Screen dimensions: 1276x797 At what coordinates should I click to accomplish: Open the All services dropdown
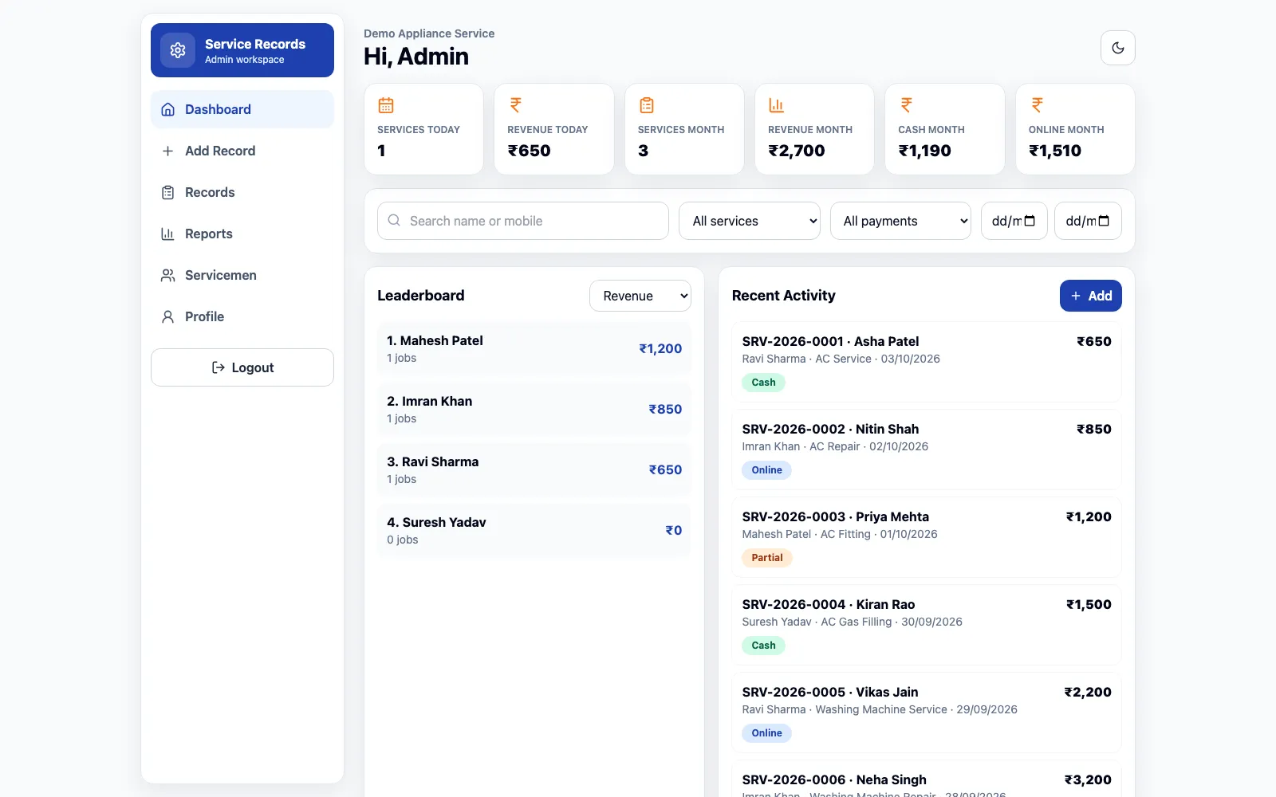750,221
